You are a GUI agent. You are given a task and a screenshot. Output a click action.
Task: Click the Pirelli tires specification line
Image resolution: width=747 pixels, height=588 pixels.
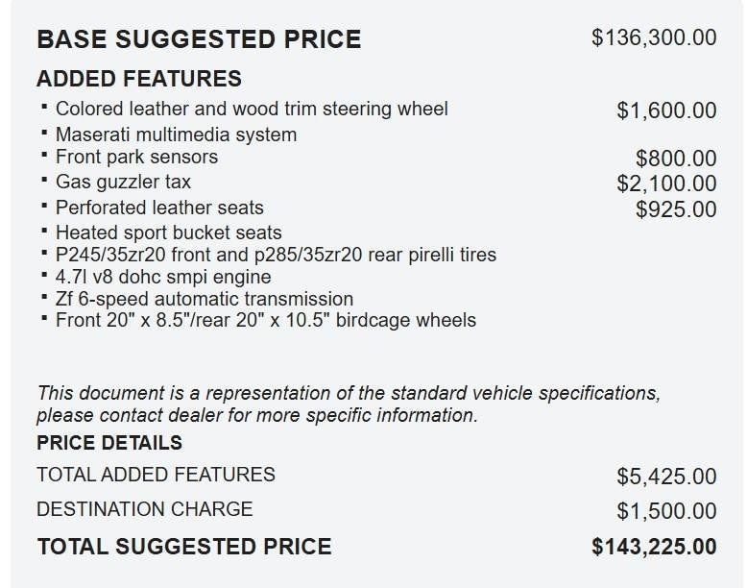276,255
